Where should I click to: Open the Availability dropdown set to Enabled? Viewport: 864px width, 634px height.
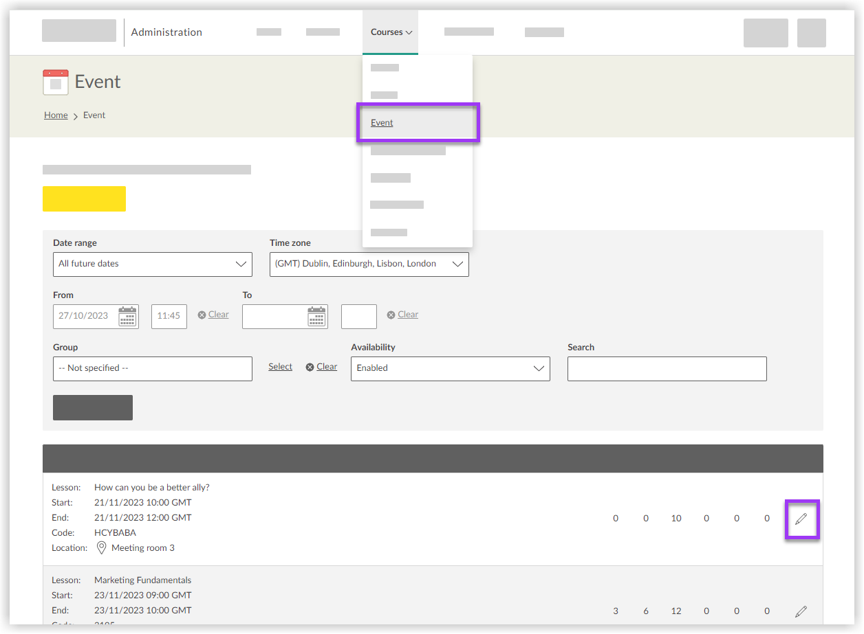[450, 369]
